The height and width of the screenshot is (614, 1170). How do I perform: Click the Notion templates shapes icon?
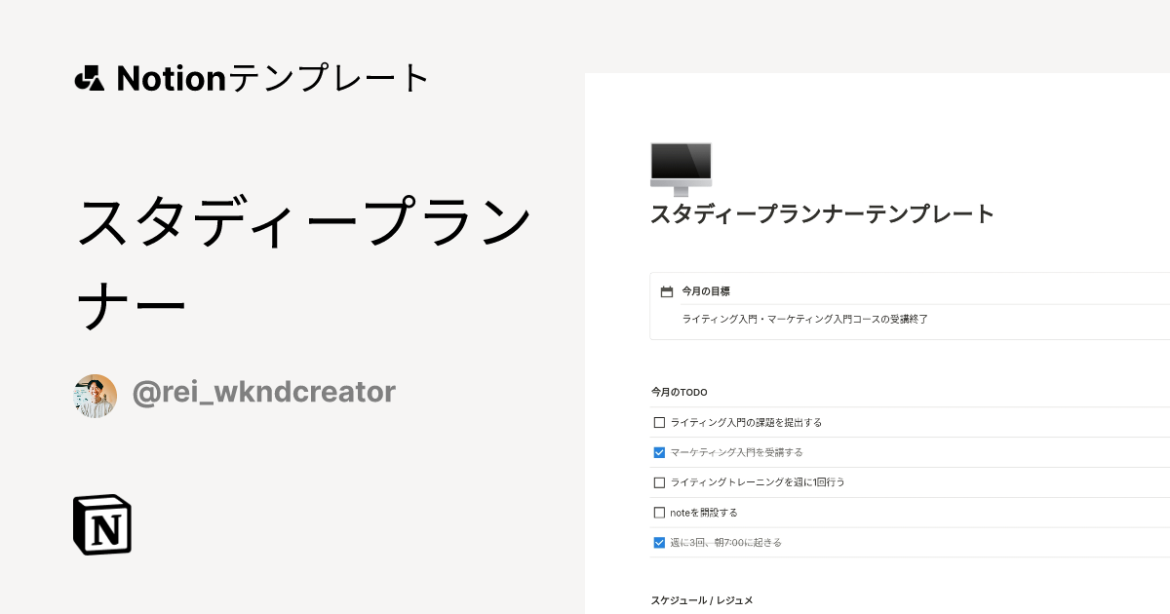point(89,78)
